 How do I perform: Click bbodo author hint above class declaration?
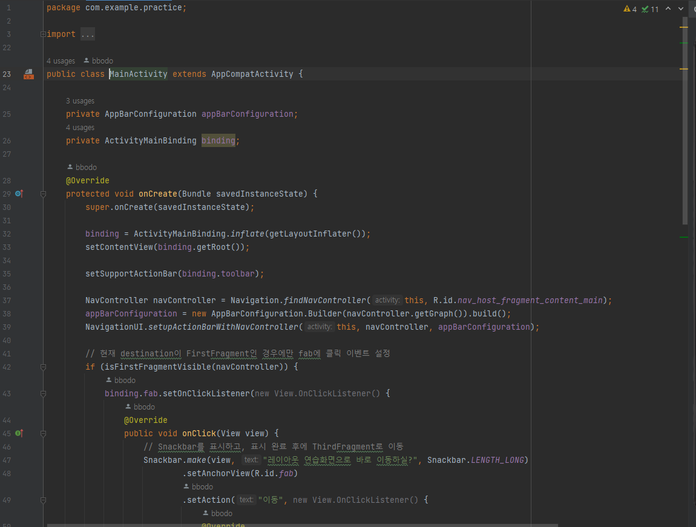[x=98, y=61]
